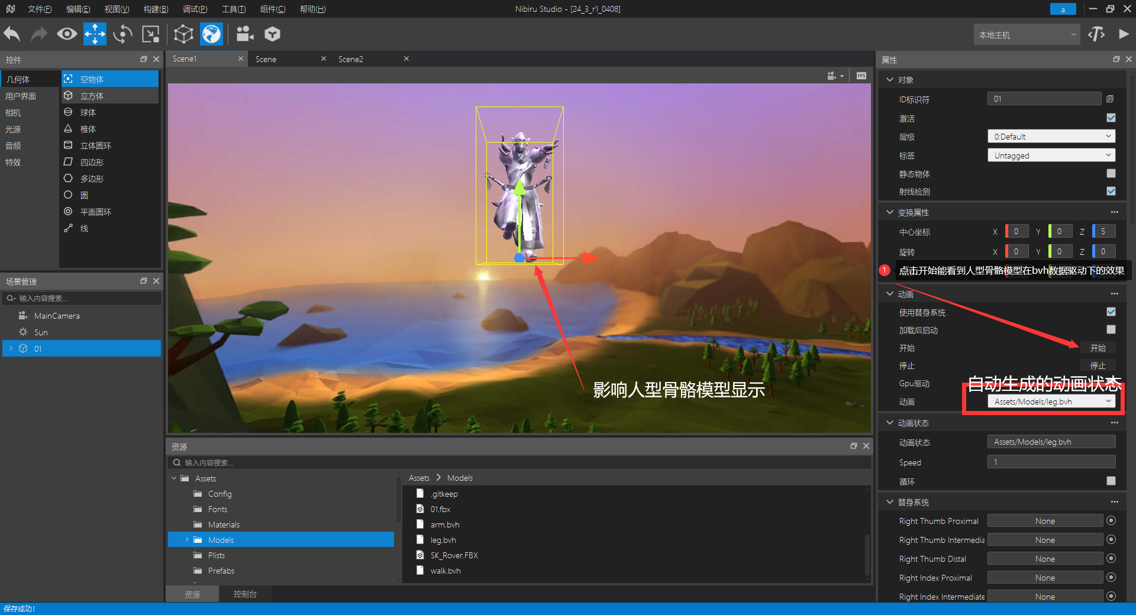This screenshot has width=1136, height=615.
Task: Click the 开始 animation button
Action: [x=1098, y=348]
